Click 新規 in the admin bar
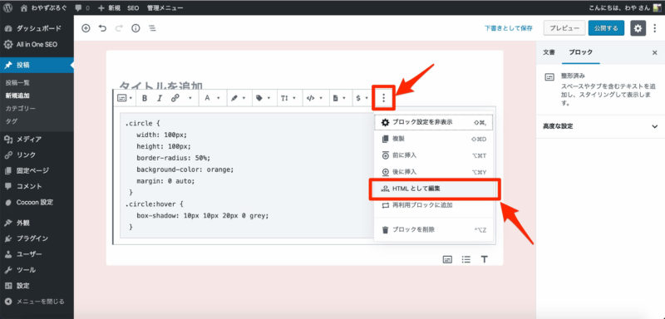The image size is (665, 319). coord(110,7)
